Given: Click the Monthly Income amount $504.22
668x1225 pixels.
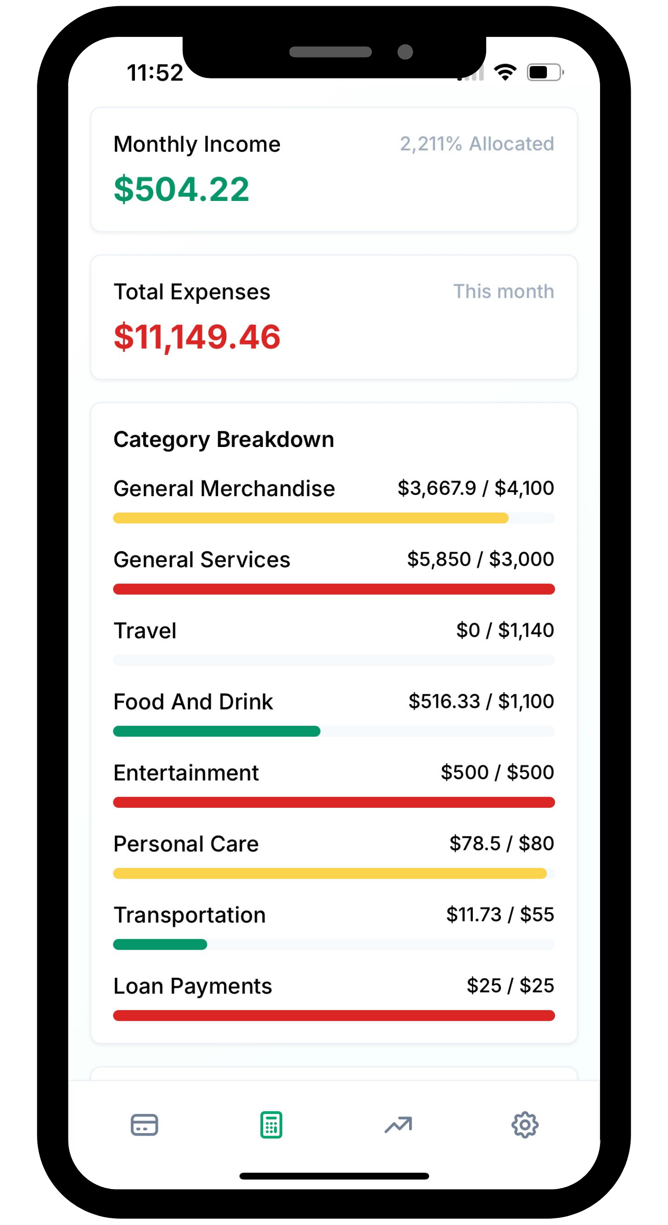Looking at the screenshot, I should pyautogui.click(x=181, y=189).
